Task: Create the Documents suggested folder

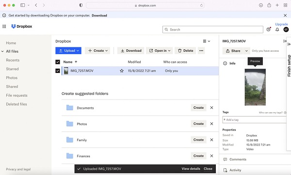Action: tap(198, 108)
